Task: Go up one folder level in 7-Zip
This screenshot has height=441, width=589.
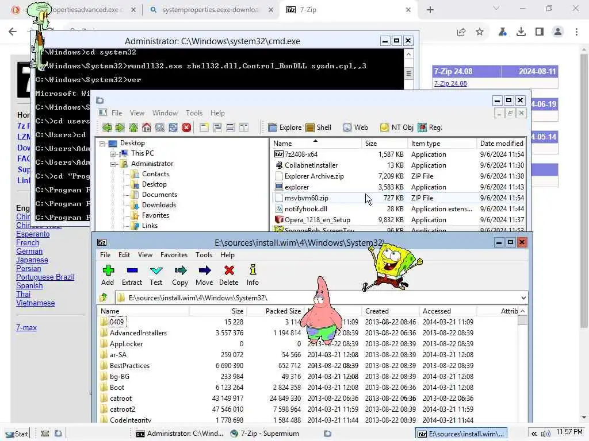Action: [104, 298]
